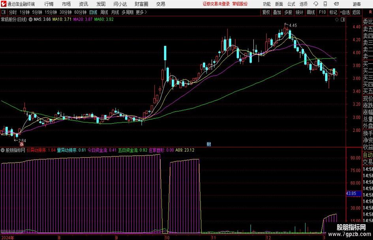Open the 功能 menu

tap(267, 4)
